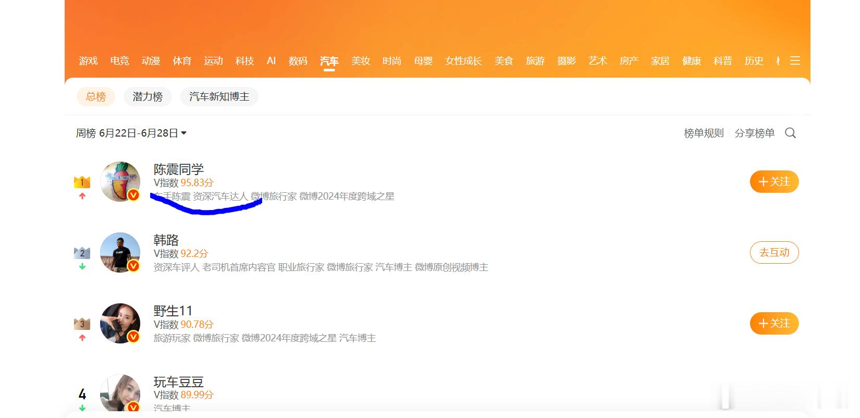This screenshot has width=860, height=418.
Task: Select the 运动 category tab
Action: coord(214,61)
